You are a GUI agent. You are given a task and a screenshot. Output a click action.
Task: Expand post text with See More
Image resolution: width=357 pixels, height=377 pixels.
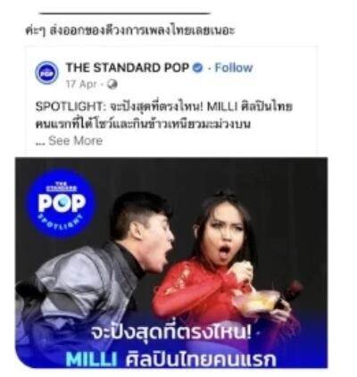point(76,140)
